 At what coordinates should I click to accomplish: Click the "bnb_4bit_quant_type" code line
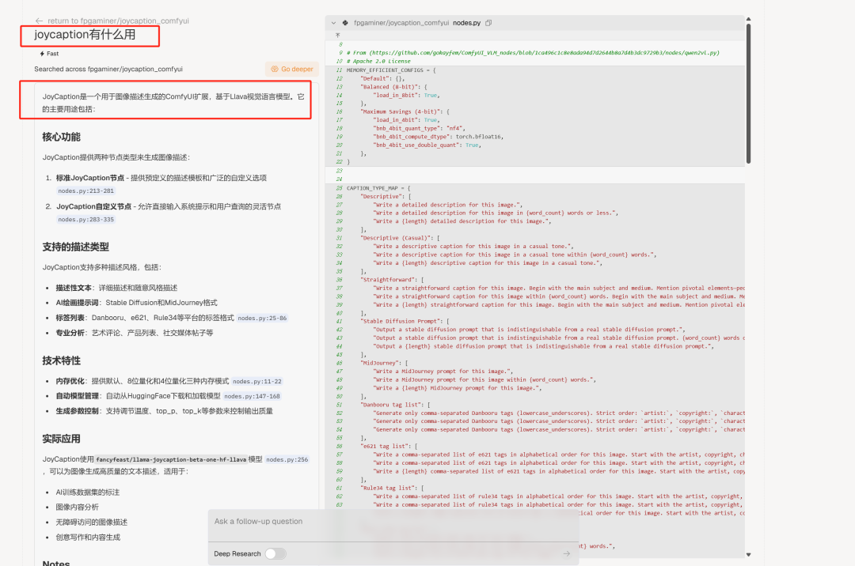419,128
